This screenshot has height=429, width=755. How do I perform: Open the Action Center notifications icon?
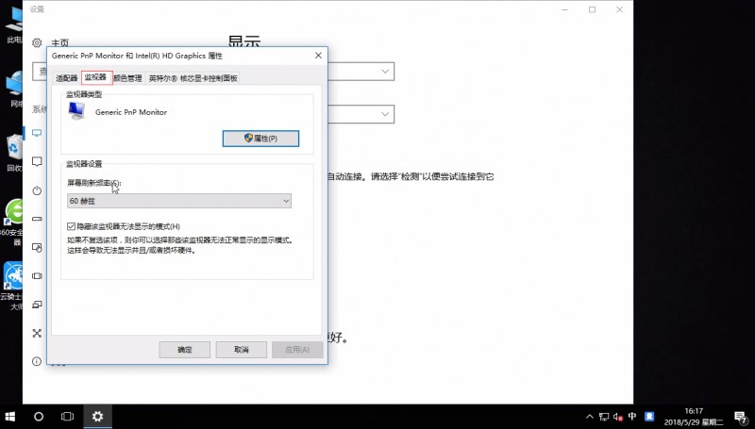(741, 417)
